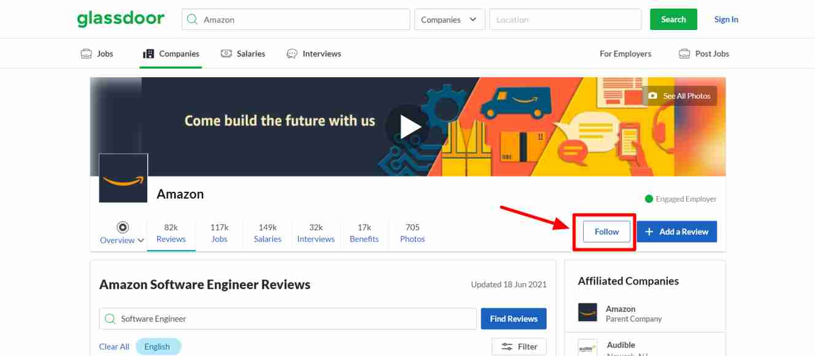
Task: Remove the English filter chip
Action: [x=158, y=347]
